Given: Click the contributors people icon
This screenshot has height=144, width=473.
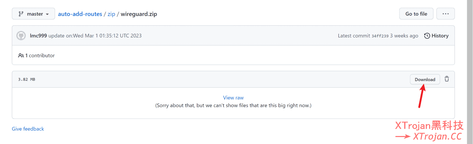Looking at the screenshot, I should 21,55.
